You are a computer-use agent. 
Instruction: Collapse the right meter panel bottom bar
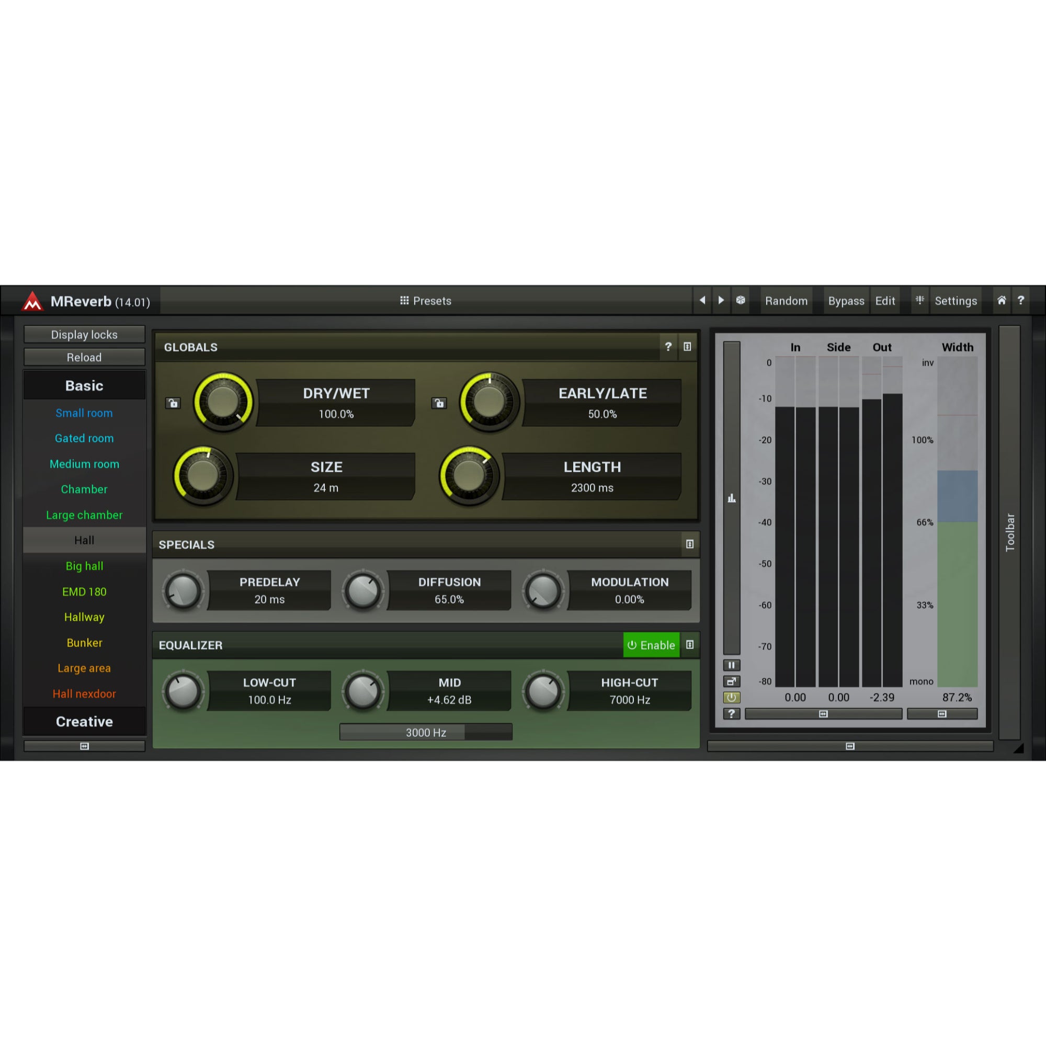[850, 746]
